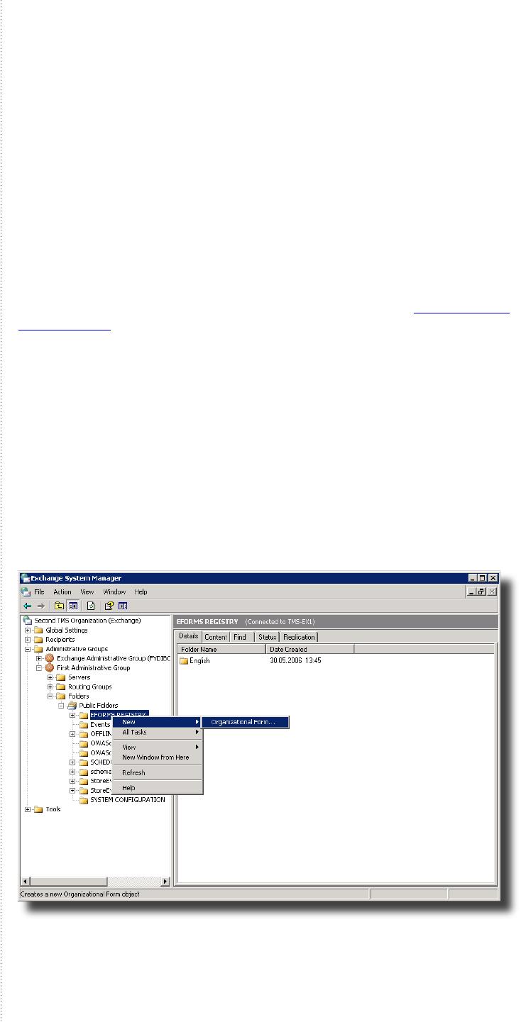521x1022 pixels.
Task: Click the Forward arrow toolbar icon
Action: click(x=41, y=606)
